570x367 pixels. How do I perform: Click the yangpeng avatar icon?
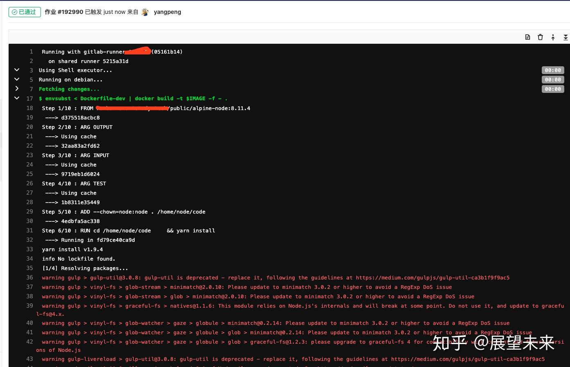[145, 12]
